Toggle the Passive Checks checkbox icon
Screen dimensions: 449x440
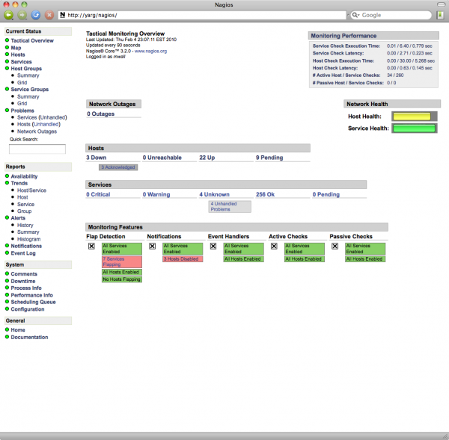pos(335,246)
